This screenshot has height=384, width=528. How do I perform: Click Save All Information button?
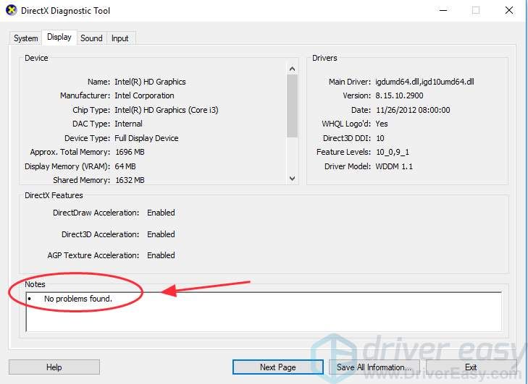click(374, 367)
